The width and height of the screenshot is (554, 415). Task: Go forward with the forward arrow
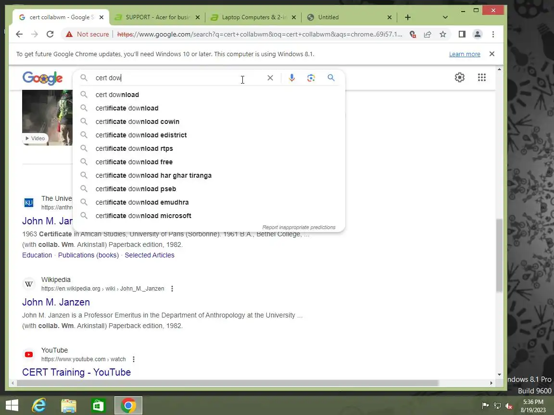click(34, 34)
